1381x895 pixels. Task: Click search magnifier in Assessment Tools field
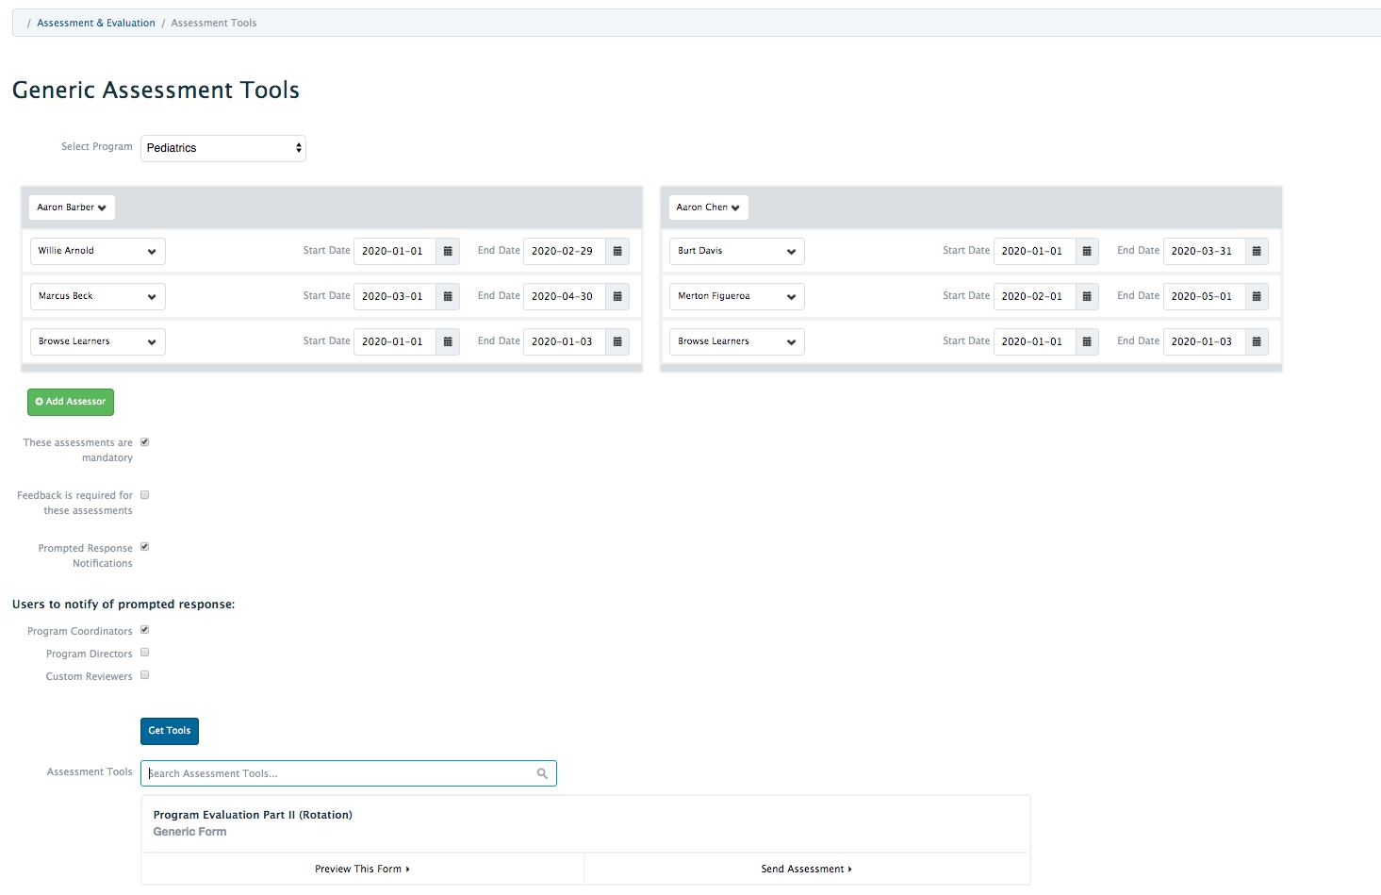tap(542, 773)
